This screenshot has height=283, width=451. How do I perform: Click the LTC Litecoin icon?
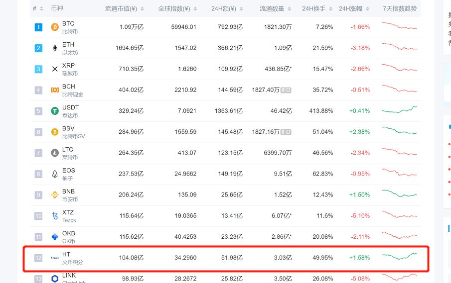(55, 153)
